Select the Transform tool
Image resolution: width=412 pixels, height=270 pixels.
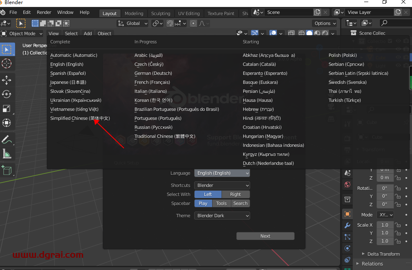(x=7, y=123)
